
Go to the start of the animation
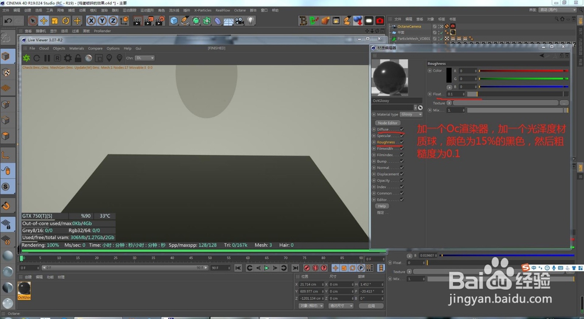pyautogui.click(x=238, y=268)
